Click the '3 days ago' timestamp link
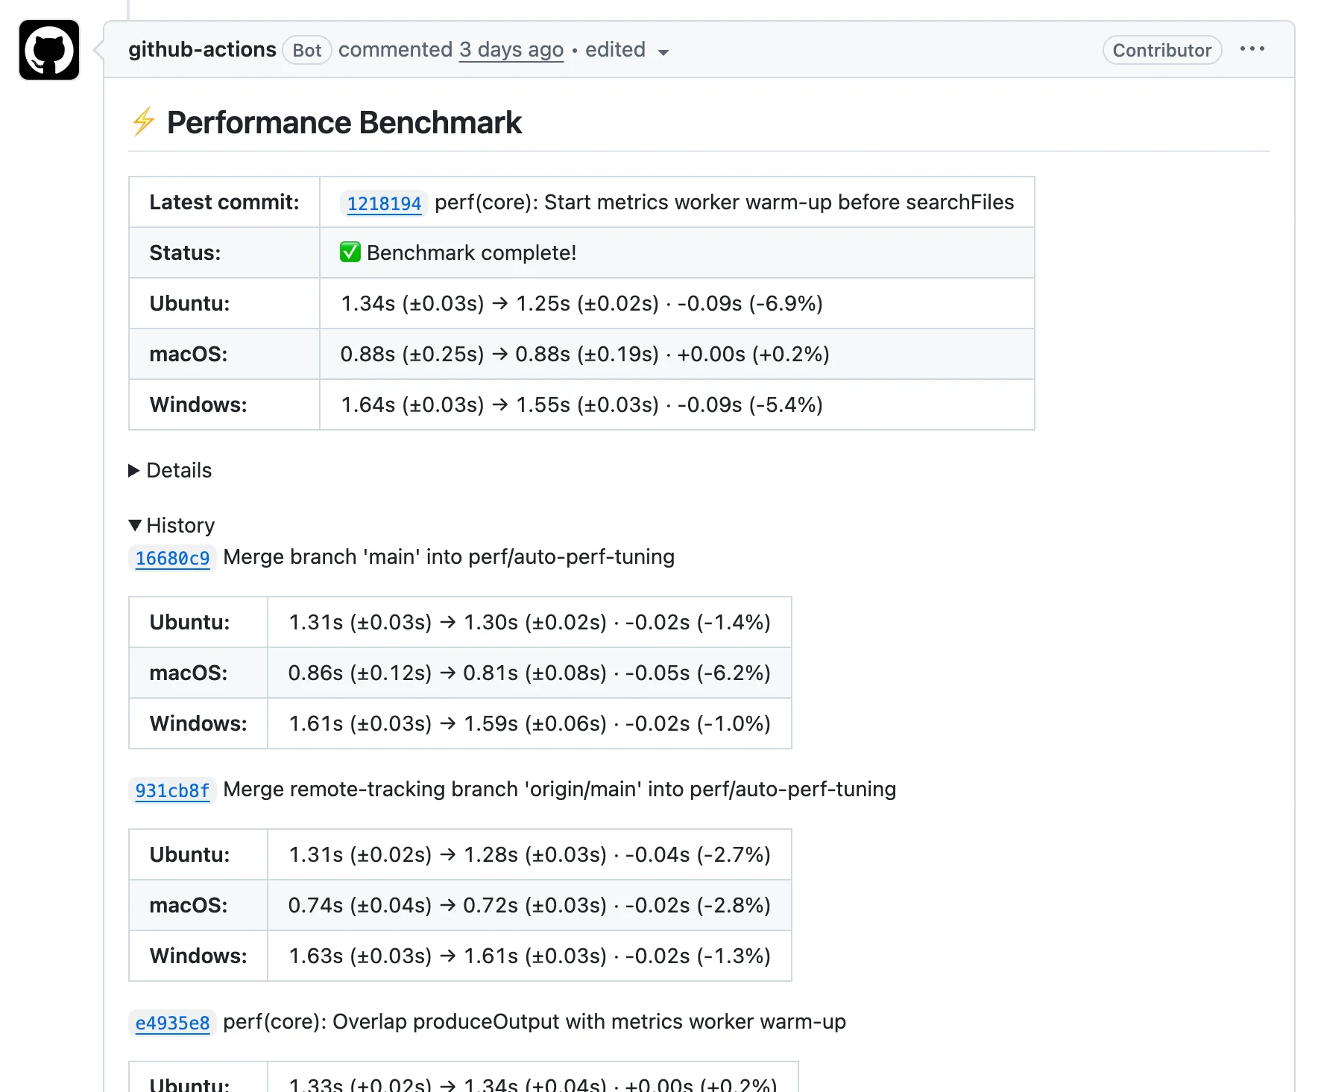1318x1092 pixels. click(x=511, y=49)
